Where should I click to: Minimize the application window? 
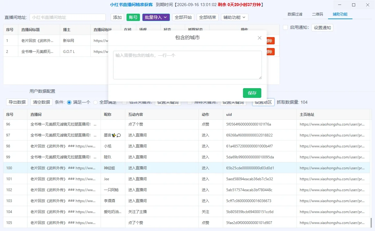340,5
